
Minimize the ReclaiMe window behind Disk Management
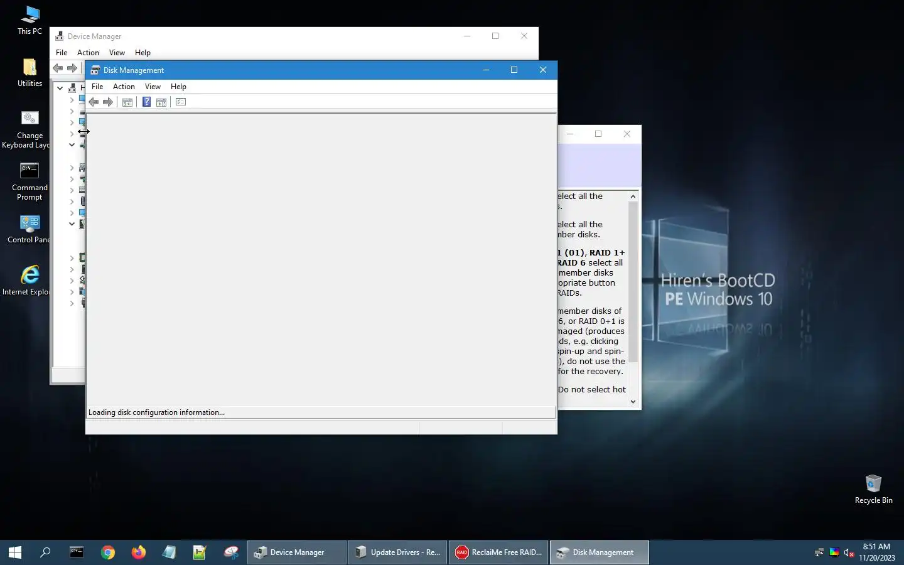(570, 134)
